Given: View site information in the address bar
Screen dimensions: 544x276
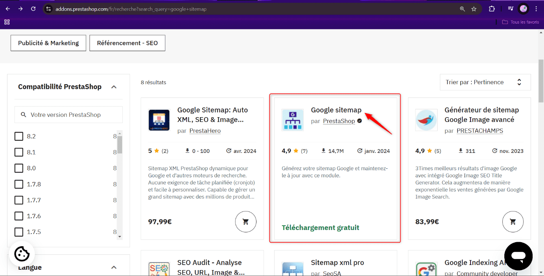Looking at the screenshot, I should (x=48, y=9).
